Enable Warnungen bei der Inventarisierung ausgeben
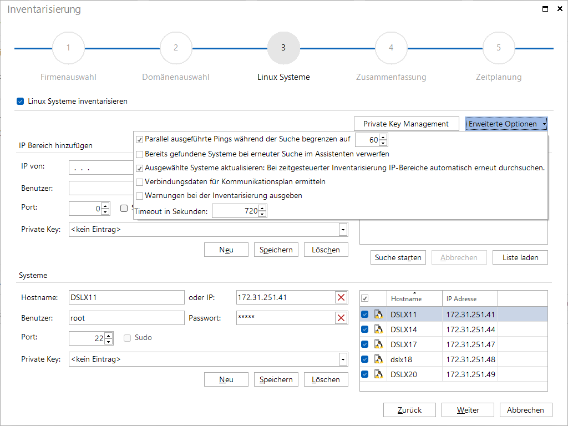568x426 pixels. pyautogui.click(x=139, y=196)
